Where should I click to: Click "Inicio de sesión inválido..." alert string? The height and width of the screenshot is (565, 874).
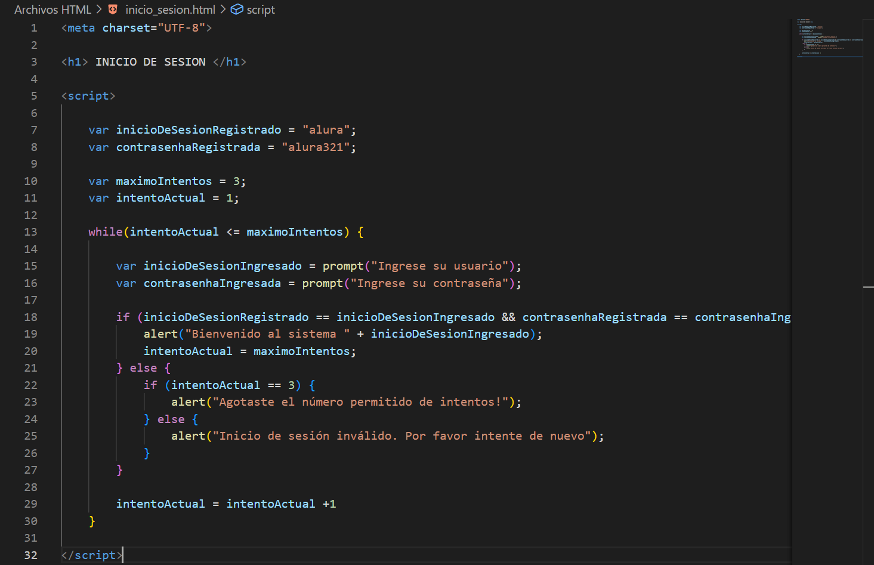coord(402,436)
